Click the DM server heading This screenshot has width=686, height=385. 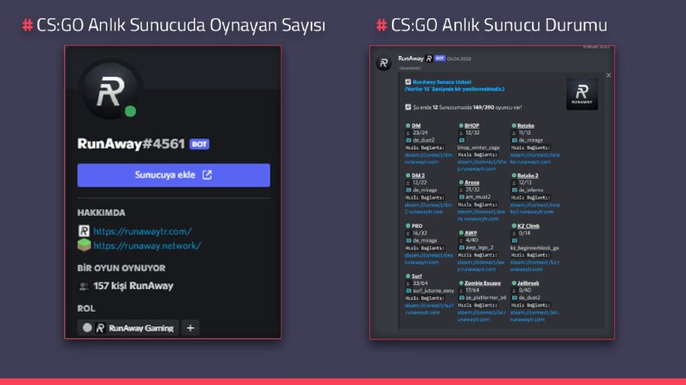coord(416,125)
